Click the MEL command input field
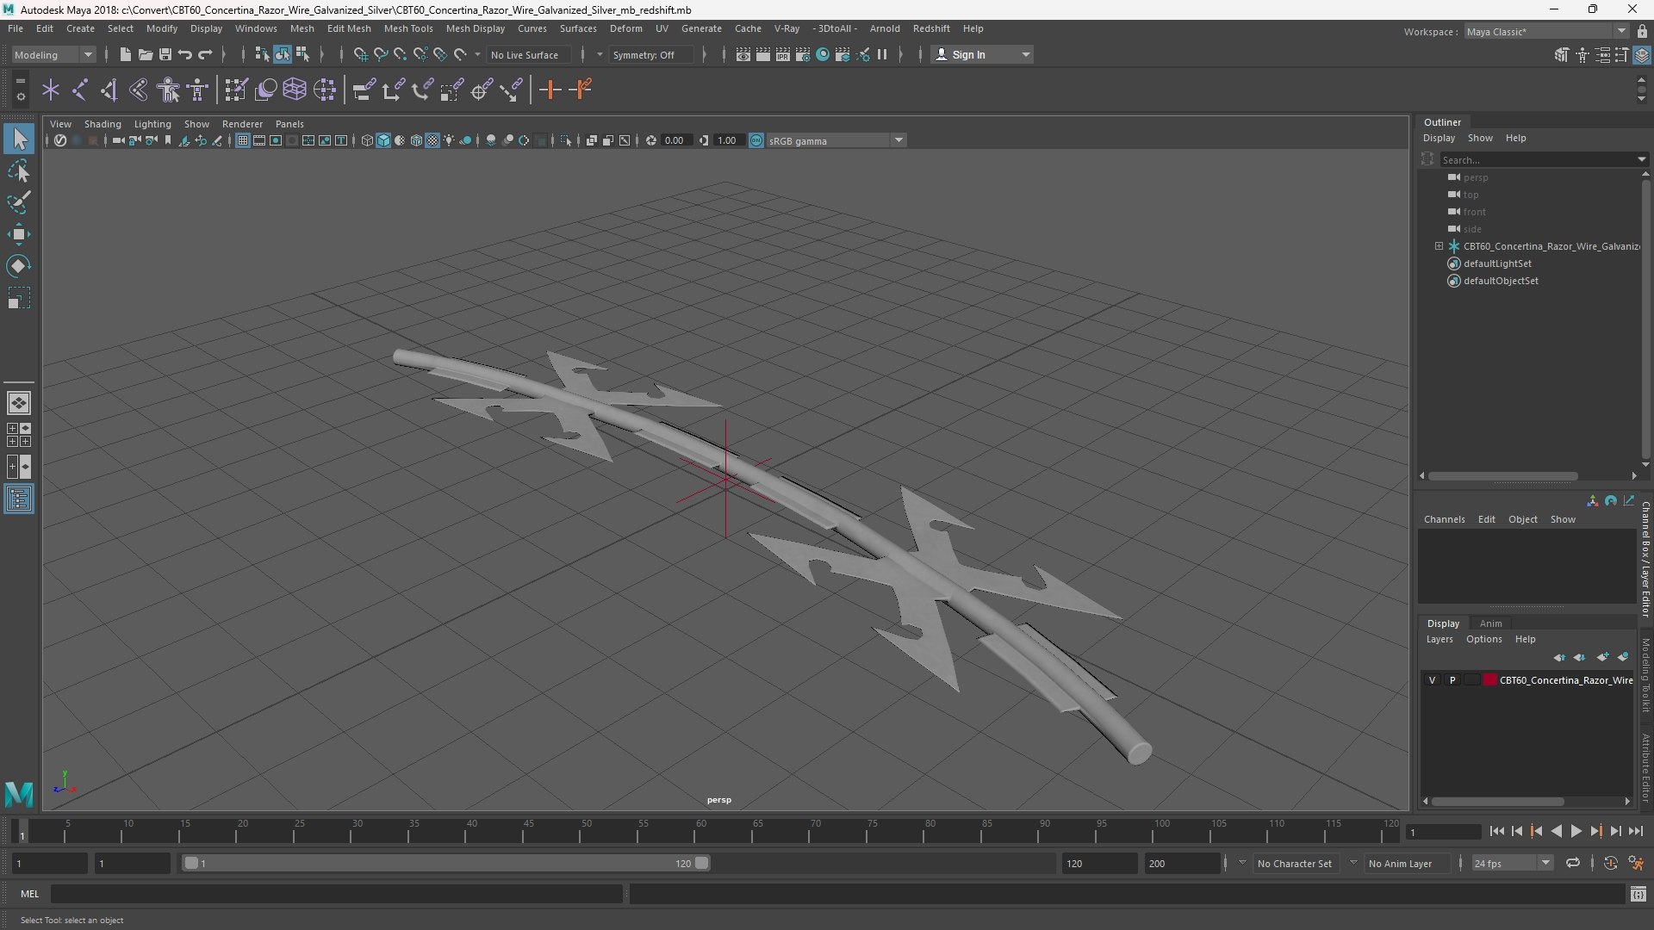Viewport: 1654px width, 930px height. pyautogui.click(x=337, y=895)
